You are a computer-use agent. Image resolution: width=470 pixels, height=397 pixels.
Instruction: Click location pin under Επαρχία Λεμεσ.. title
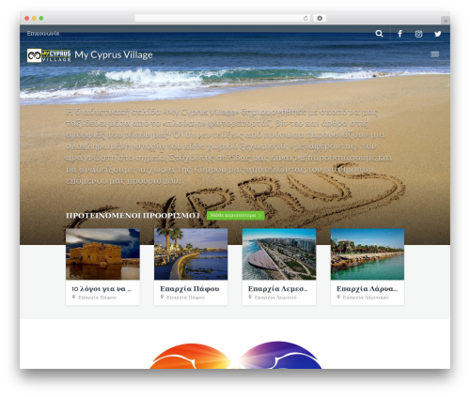click(250, 297)
